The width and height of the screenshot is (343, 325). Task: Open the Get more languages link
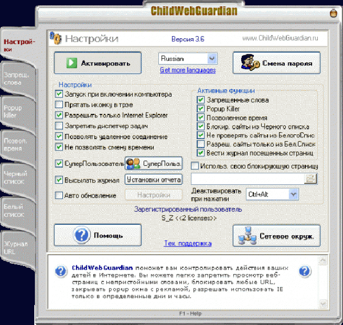point(188,70)
